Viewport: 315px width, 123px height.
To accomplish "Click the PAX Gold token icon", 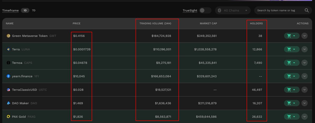I will (x=8, y=117).
